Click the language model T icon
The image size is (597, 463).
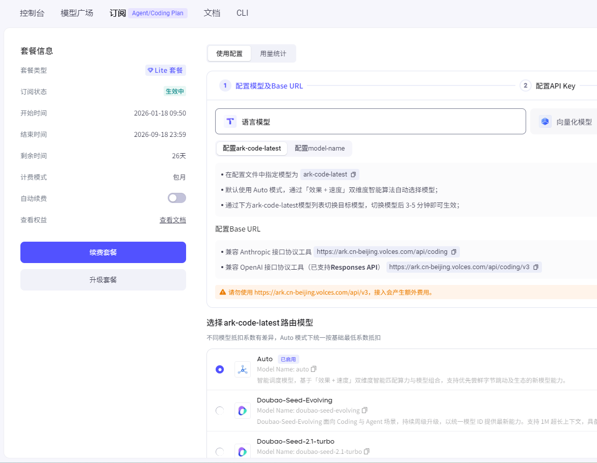(x=230, y=122)
